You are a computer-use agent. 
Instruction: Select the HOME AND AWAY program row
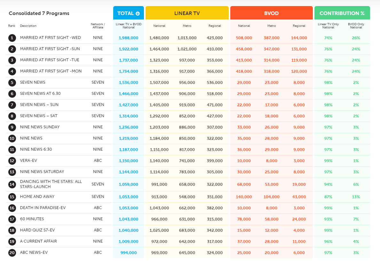pos(37,197)
